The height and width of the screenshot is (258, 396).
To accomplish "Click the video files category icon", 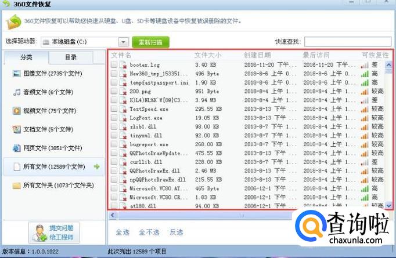I will pyautogui.click(x=17, y=111).
